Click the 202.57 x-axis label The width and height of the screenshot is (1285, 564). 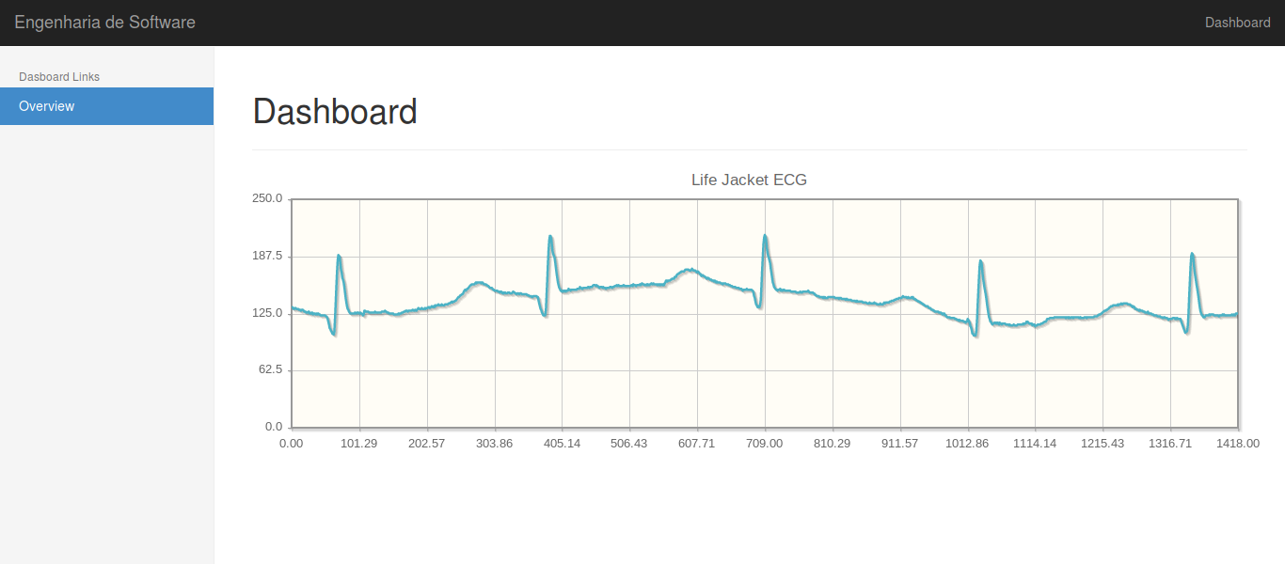(x=427, y=444)
